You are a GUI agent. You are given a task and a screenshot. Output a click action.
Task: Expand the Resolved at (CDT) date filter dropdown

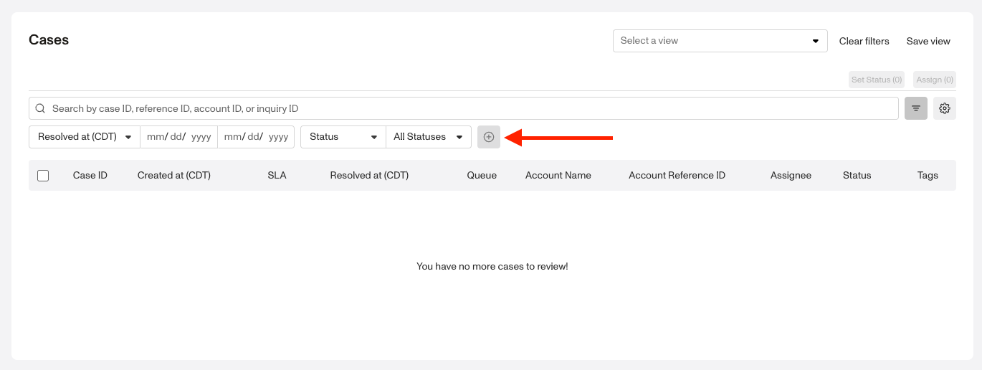pos(85,137)
